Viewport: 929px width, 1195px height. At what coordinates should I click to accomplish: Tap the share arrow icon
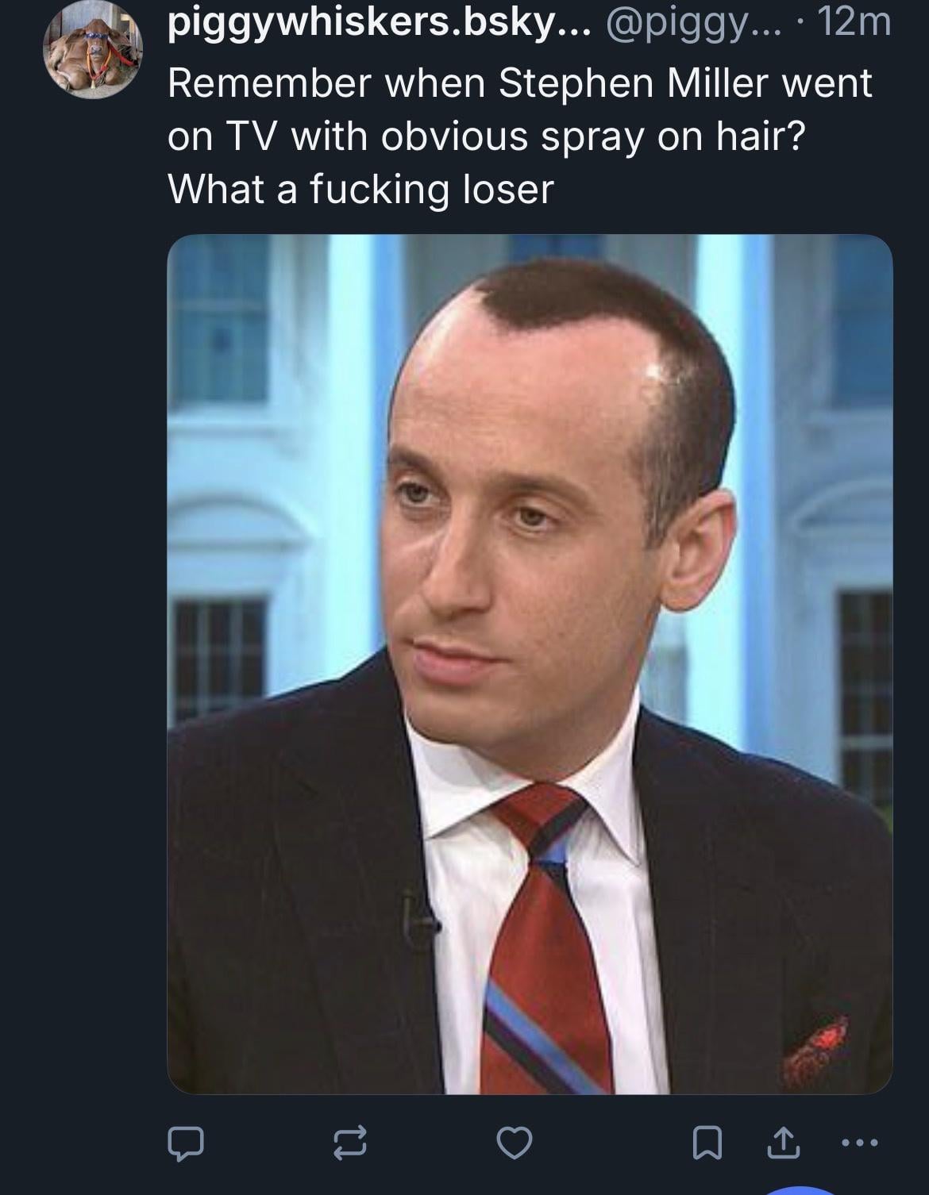click(x=783, y=1143)
